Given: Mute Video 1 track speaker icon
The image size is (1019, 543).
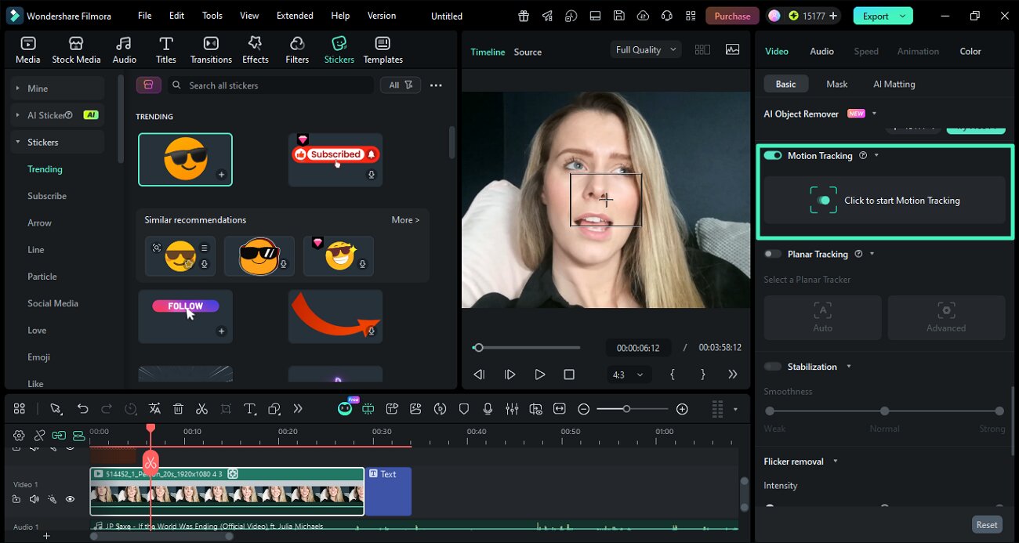Looking at the screenshot, I should (34, 499).
